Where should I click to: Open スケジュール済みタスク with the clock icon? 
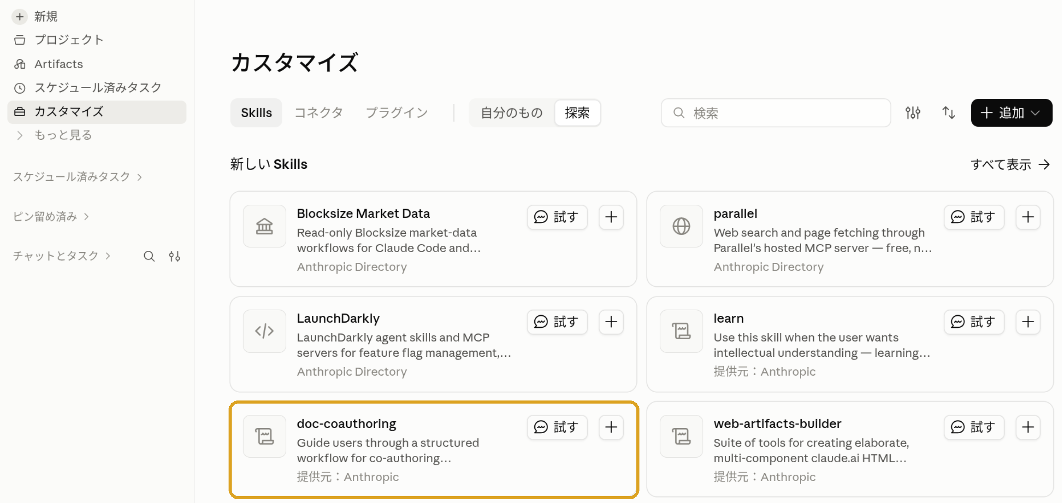[x=97, y=88]
